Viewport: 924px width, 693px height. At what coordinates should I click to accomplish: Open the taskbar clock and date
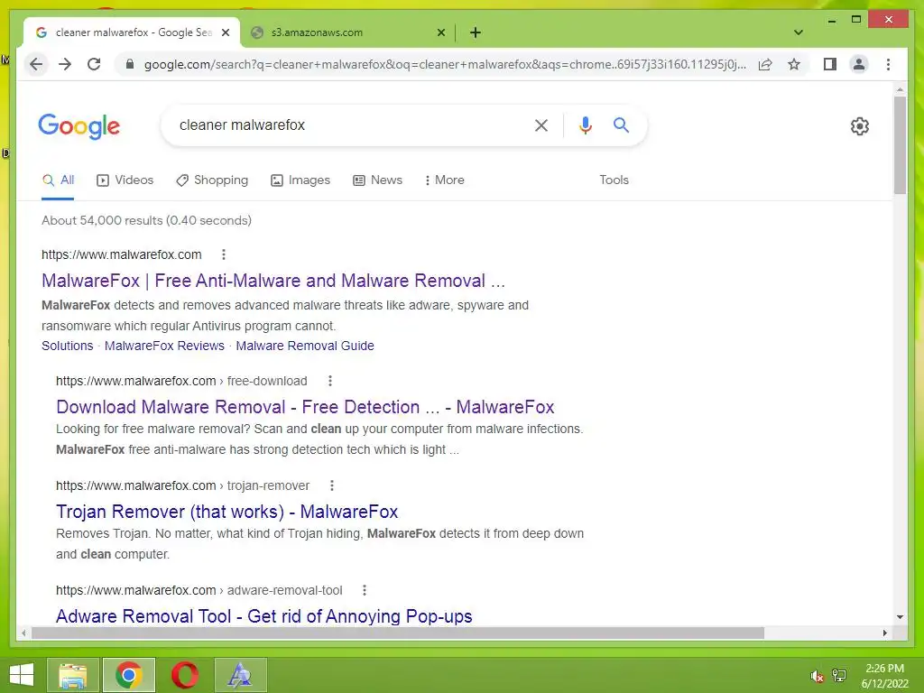[884, 676]
